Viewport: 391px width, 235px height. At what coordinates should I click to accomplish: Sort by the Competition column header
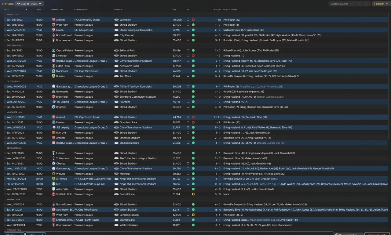pos(81,10)
